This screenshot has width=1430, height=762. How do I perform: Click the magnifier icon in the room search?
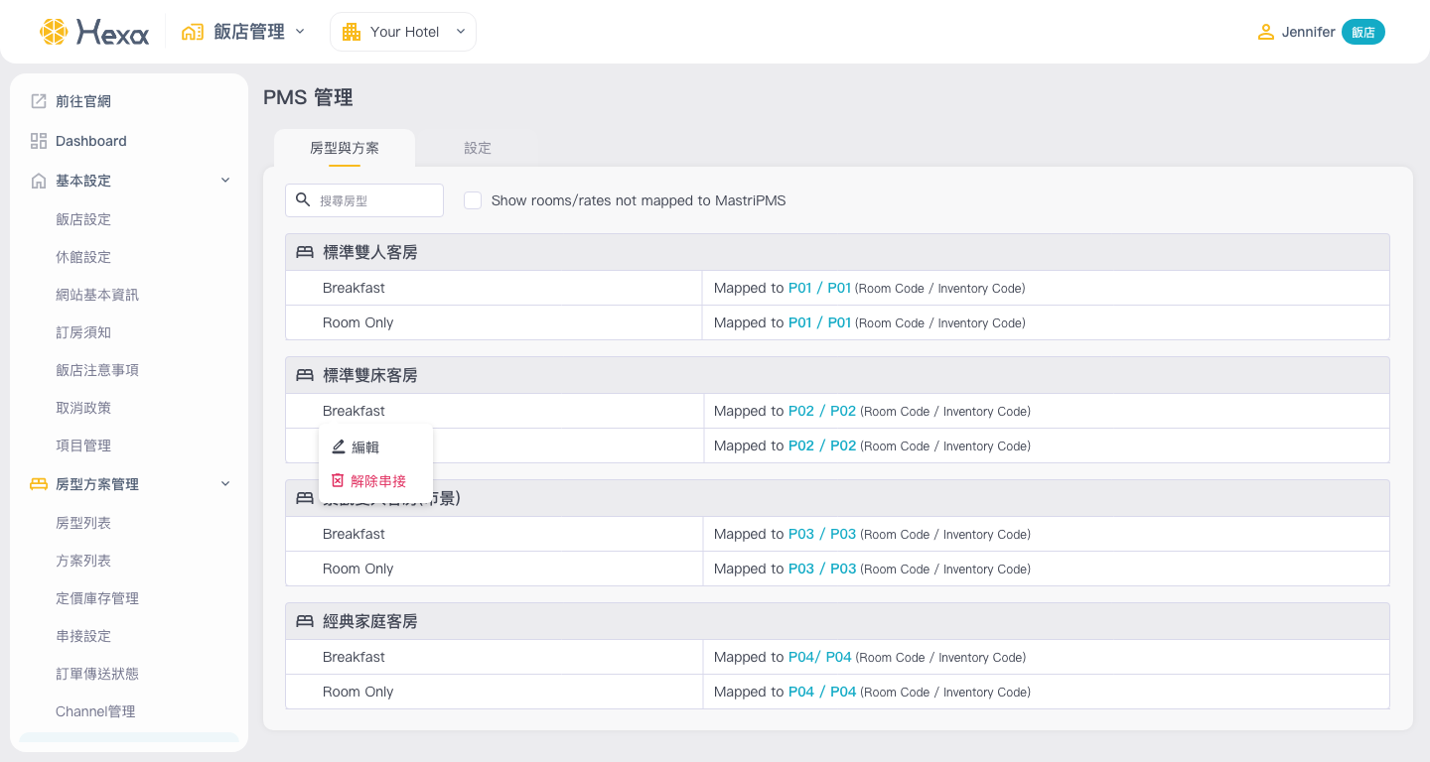(303, 199)
